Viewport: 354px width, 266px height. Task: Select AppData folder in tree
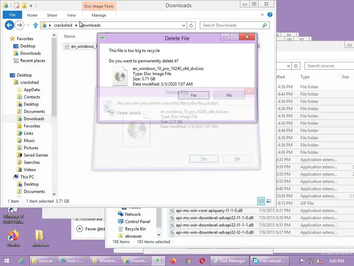point(29,90)
